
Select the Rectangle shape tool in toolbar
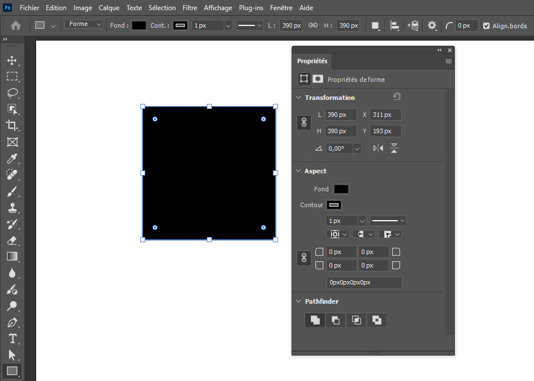click(12, 371)
